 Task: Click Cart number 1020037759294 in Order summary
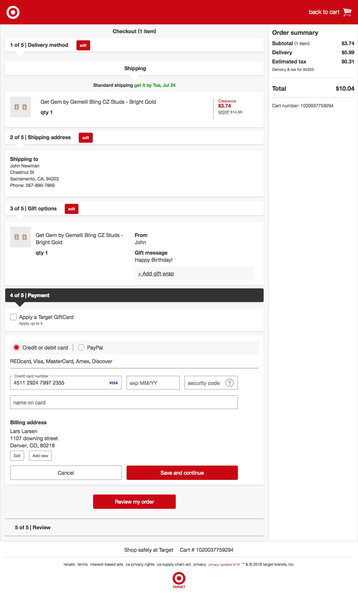click(x=303, y=106)
